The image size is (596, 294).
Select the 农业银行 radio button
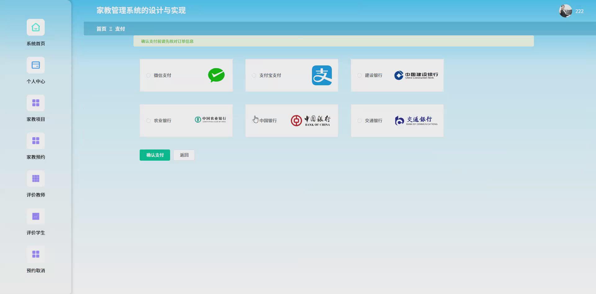pyautogui.click(x=148, y=120)
